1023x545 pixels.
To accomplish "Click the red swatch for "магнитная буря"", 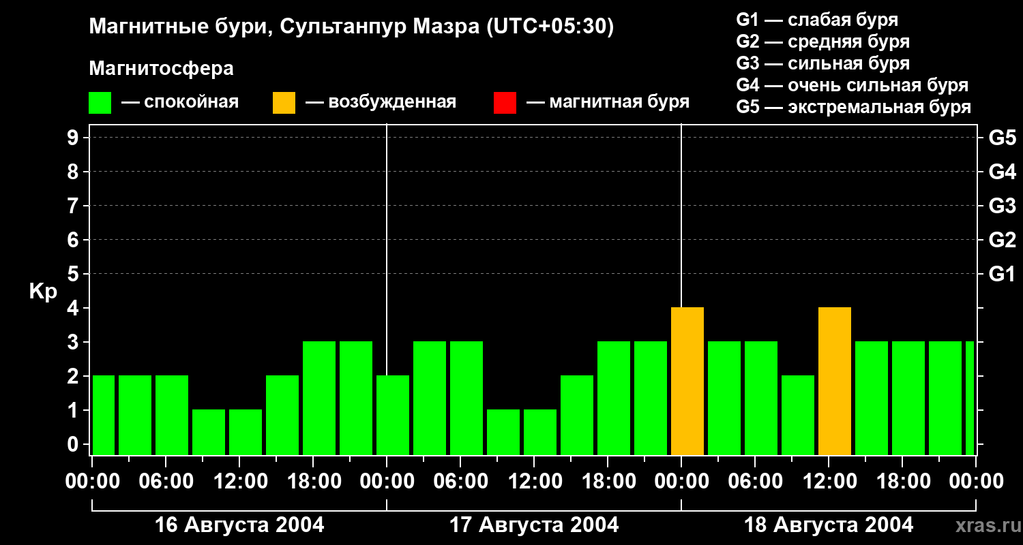I will (505, 102).
